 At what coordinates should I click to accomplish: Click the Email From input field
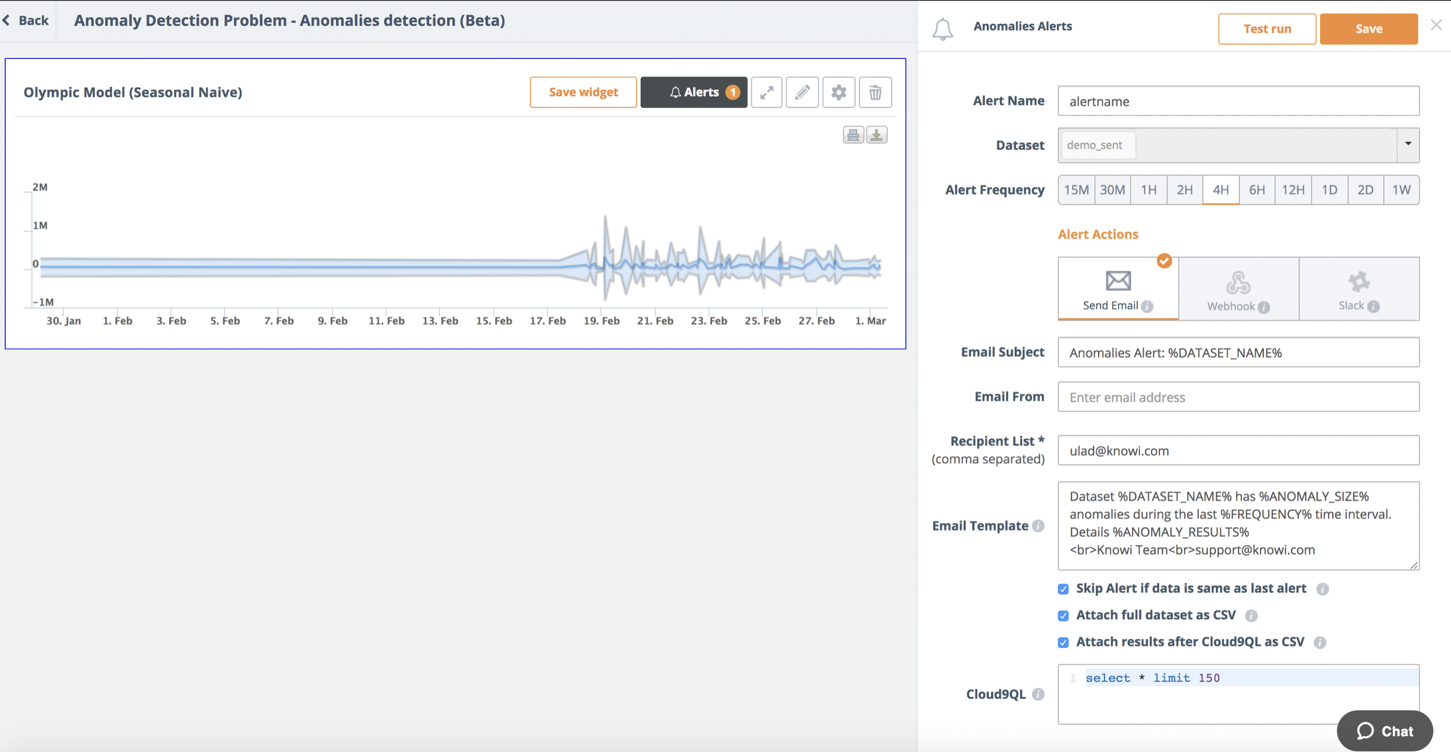(1238, 397)
